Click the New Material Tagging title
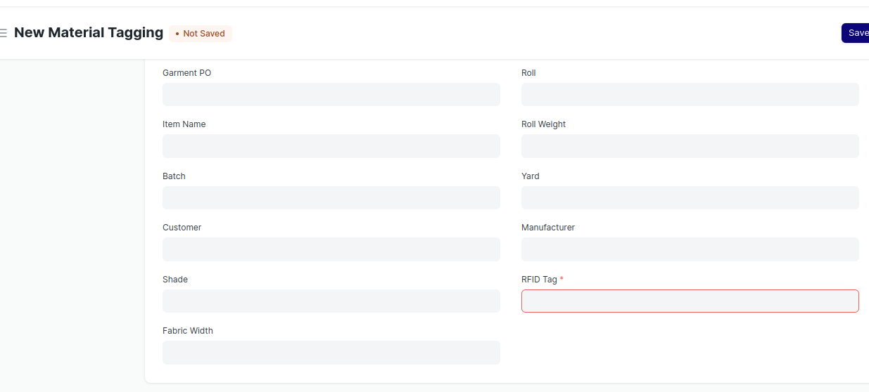The height and width of the screenshot is (392, 869). coord(89,32)
